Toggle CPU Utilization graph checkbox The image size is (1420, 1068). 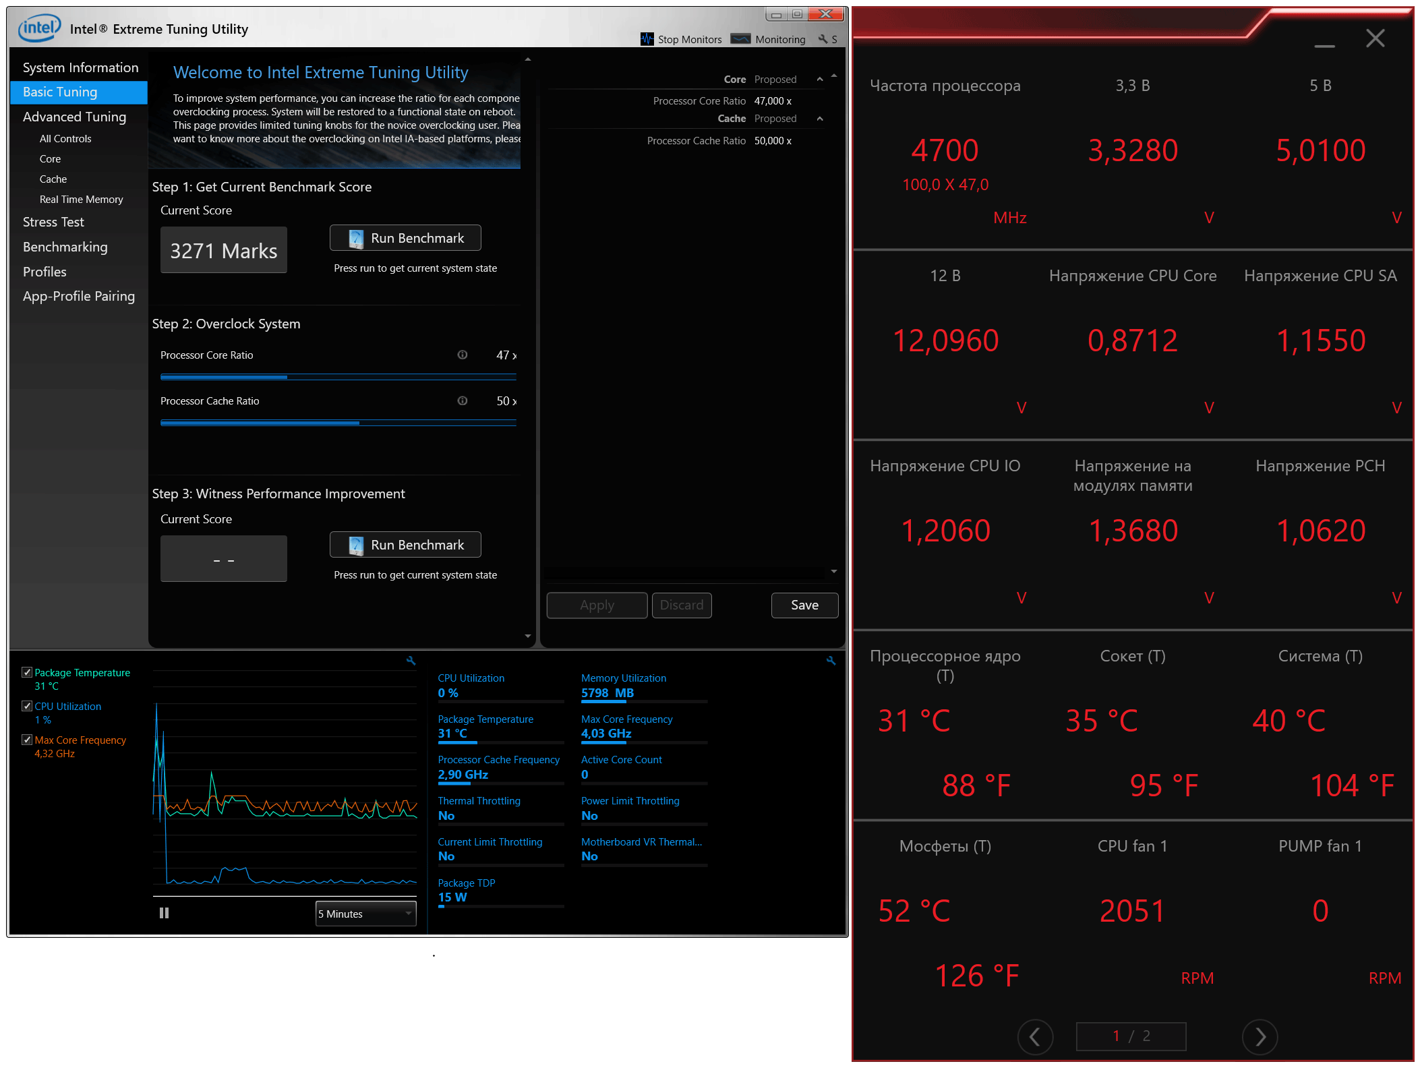click(27, 706)
